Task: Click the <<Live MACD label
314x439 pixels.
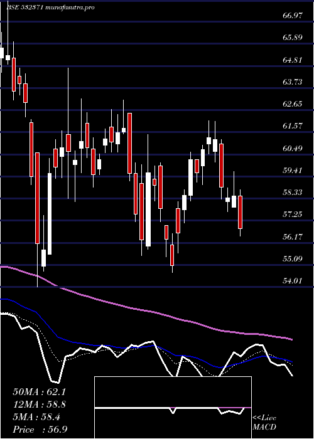Action: click(x=264, y=423)
